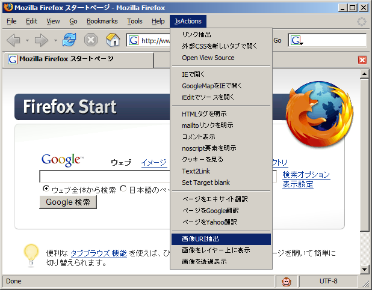The image size is (372, 290).
Task: Click the lightbulb tip icon
Action: coord(31,255)
